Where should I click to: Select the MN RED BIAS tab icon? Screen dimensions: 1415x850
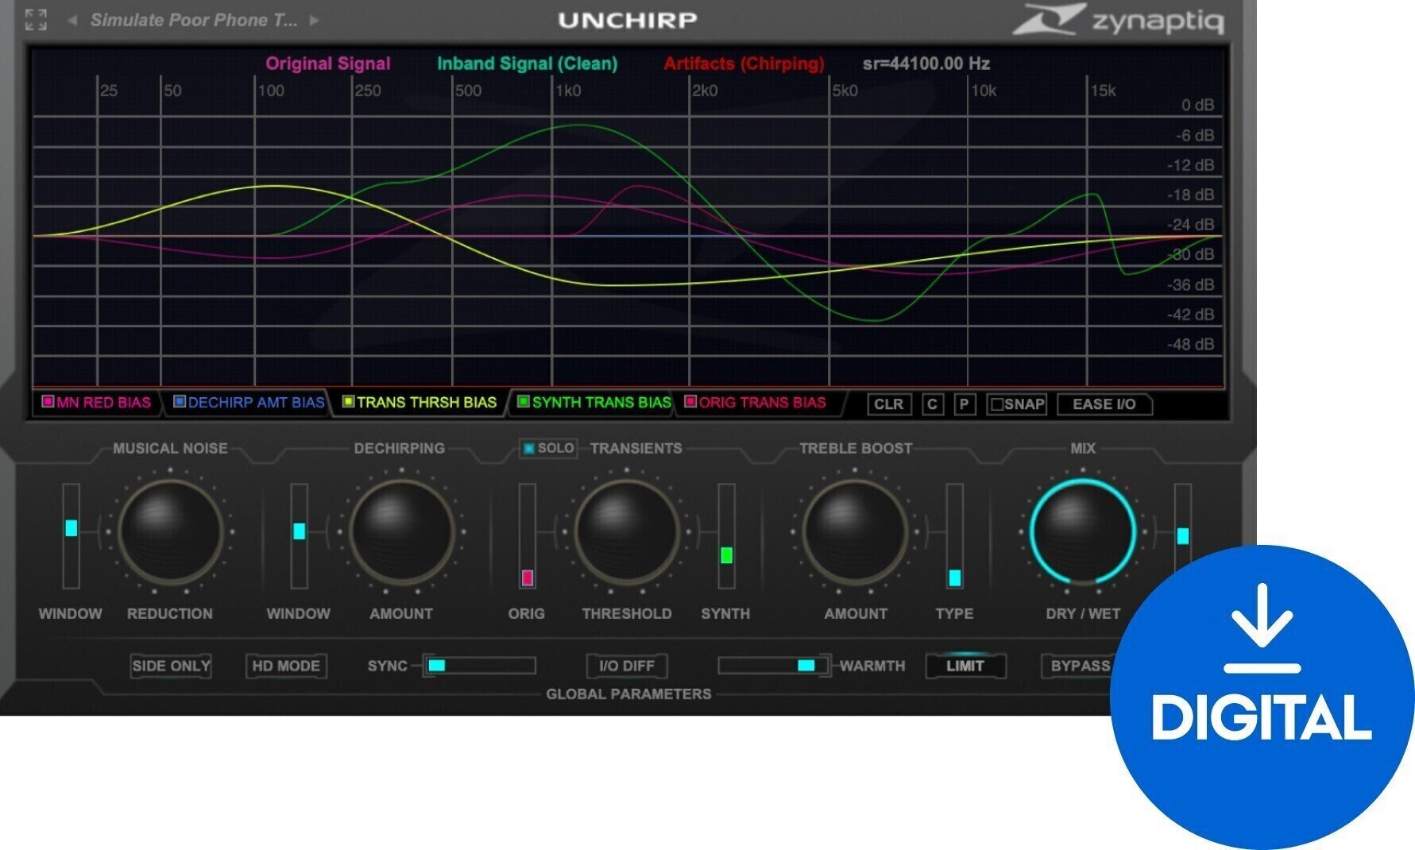point(49,404)
